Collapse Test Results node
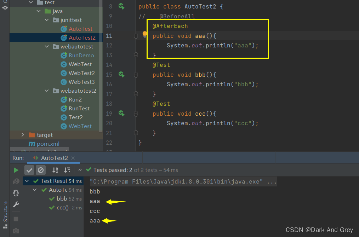This screenshot has height=237, width=359. 27,181
